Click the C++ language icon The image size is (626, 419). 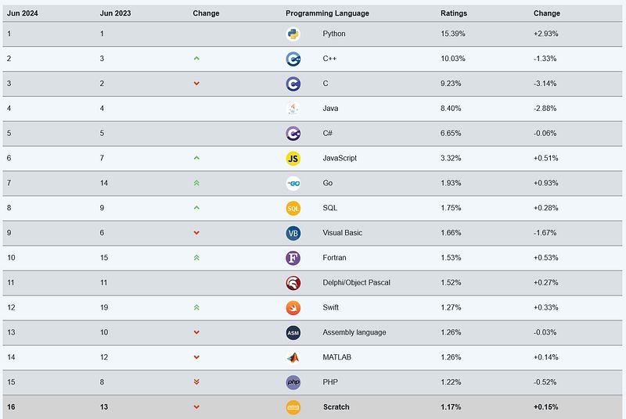click(x=293, y=59)
